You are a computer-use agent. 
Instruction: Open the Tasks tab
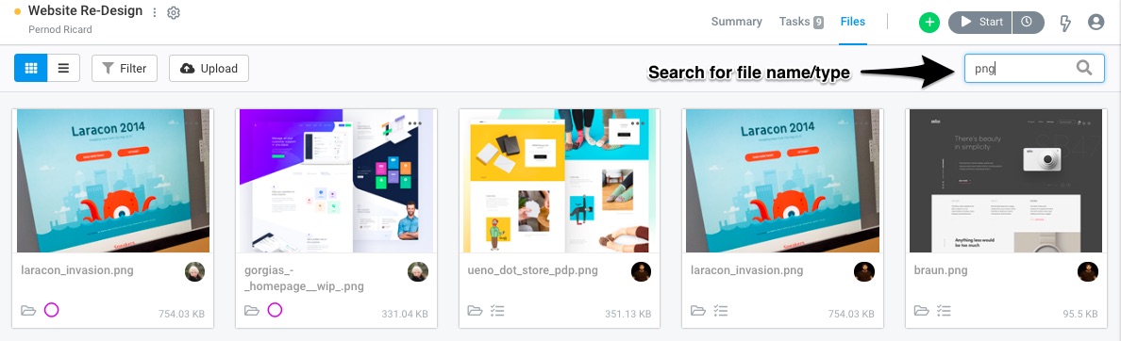pos(801,22)
